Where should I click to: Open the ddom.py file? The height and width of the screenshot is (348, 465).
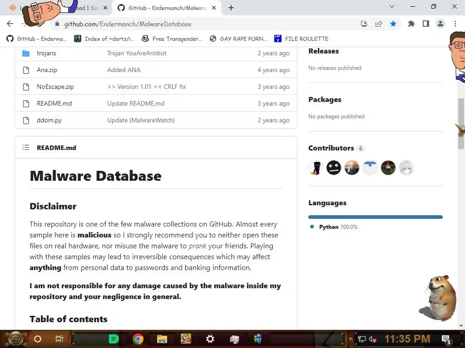(49, 121)
